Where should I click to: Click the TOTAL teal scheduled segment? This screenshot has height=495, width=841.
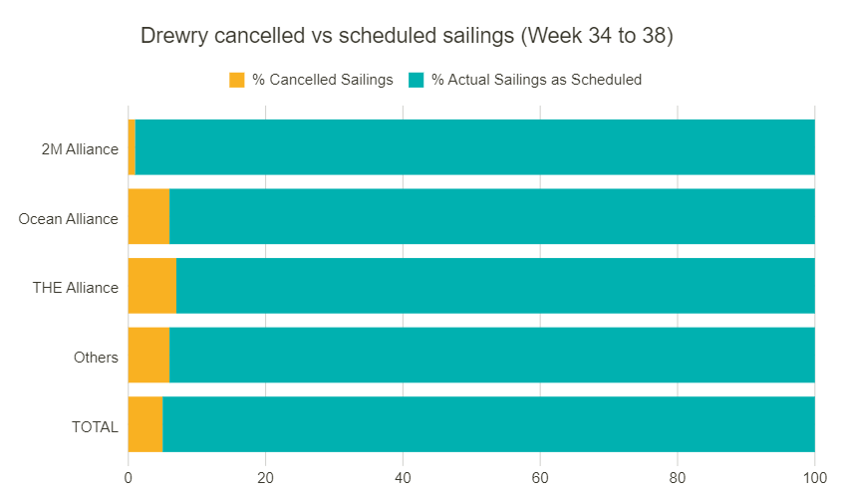488,424
